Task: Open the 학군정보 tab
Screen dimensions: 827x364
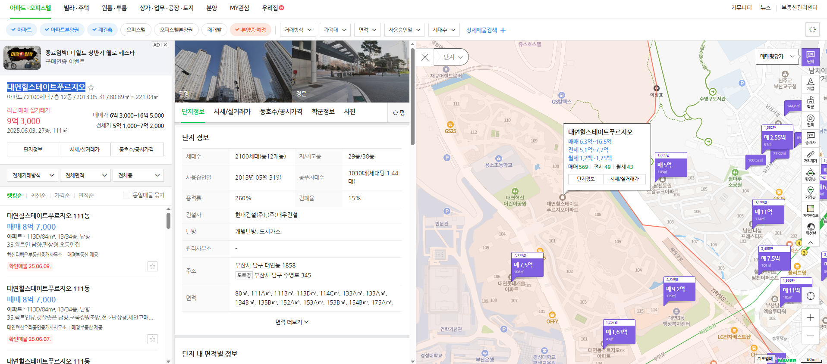Action: coord(323,112)
